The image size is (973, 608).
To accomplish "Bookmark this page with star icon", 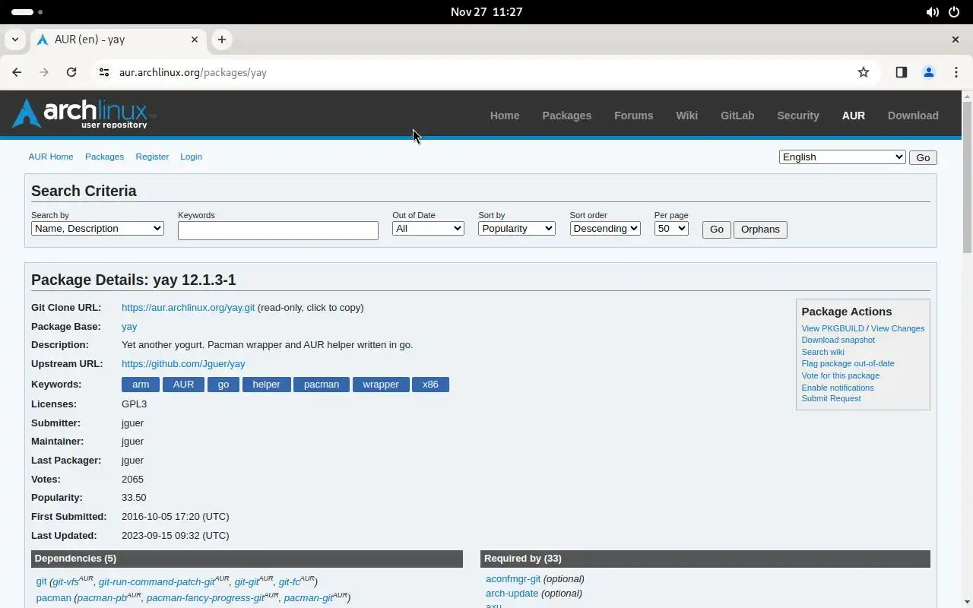I will [x=864, y=72].
